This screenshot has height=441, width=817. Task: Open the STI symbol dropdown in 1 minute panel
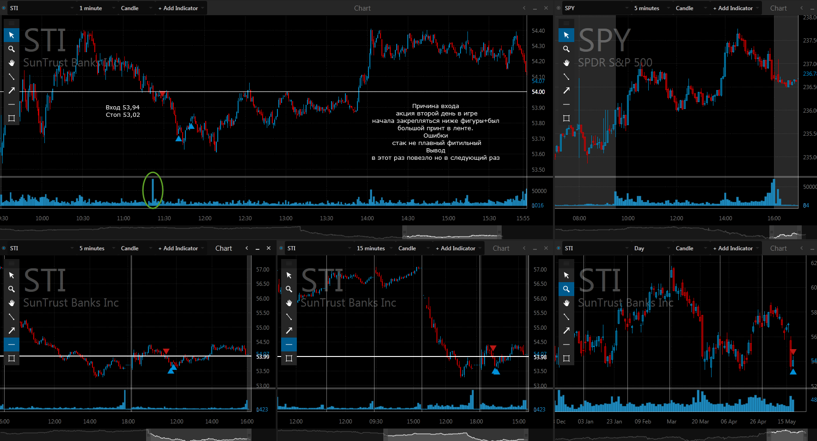(x=42, y=8)
